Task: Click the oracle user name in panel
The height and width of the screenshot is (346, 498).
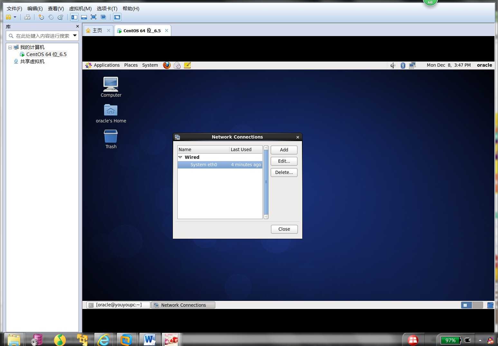Action: point(484,65)
